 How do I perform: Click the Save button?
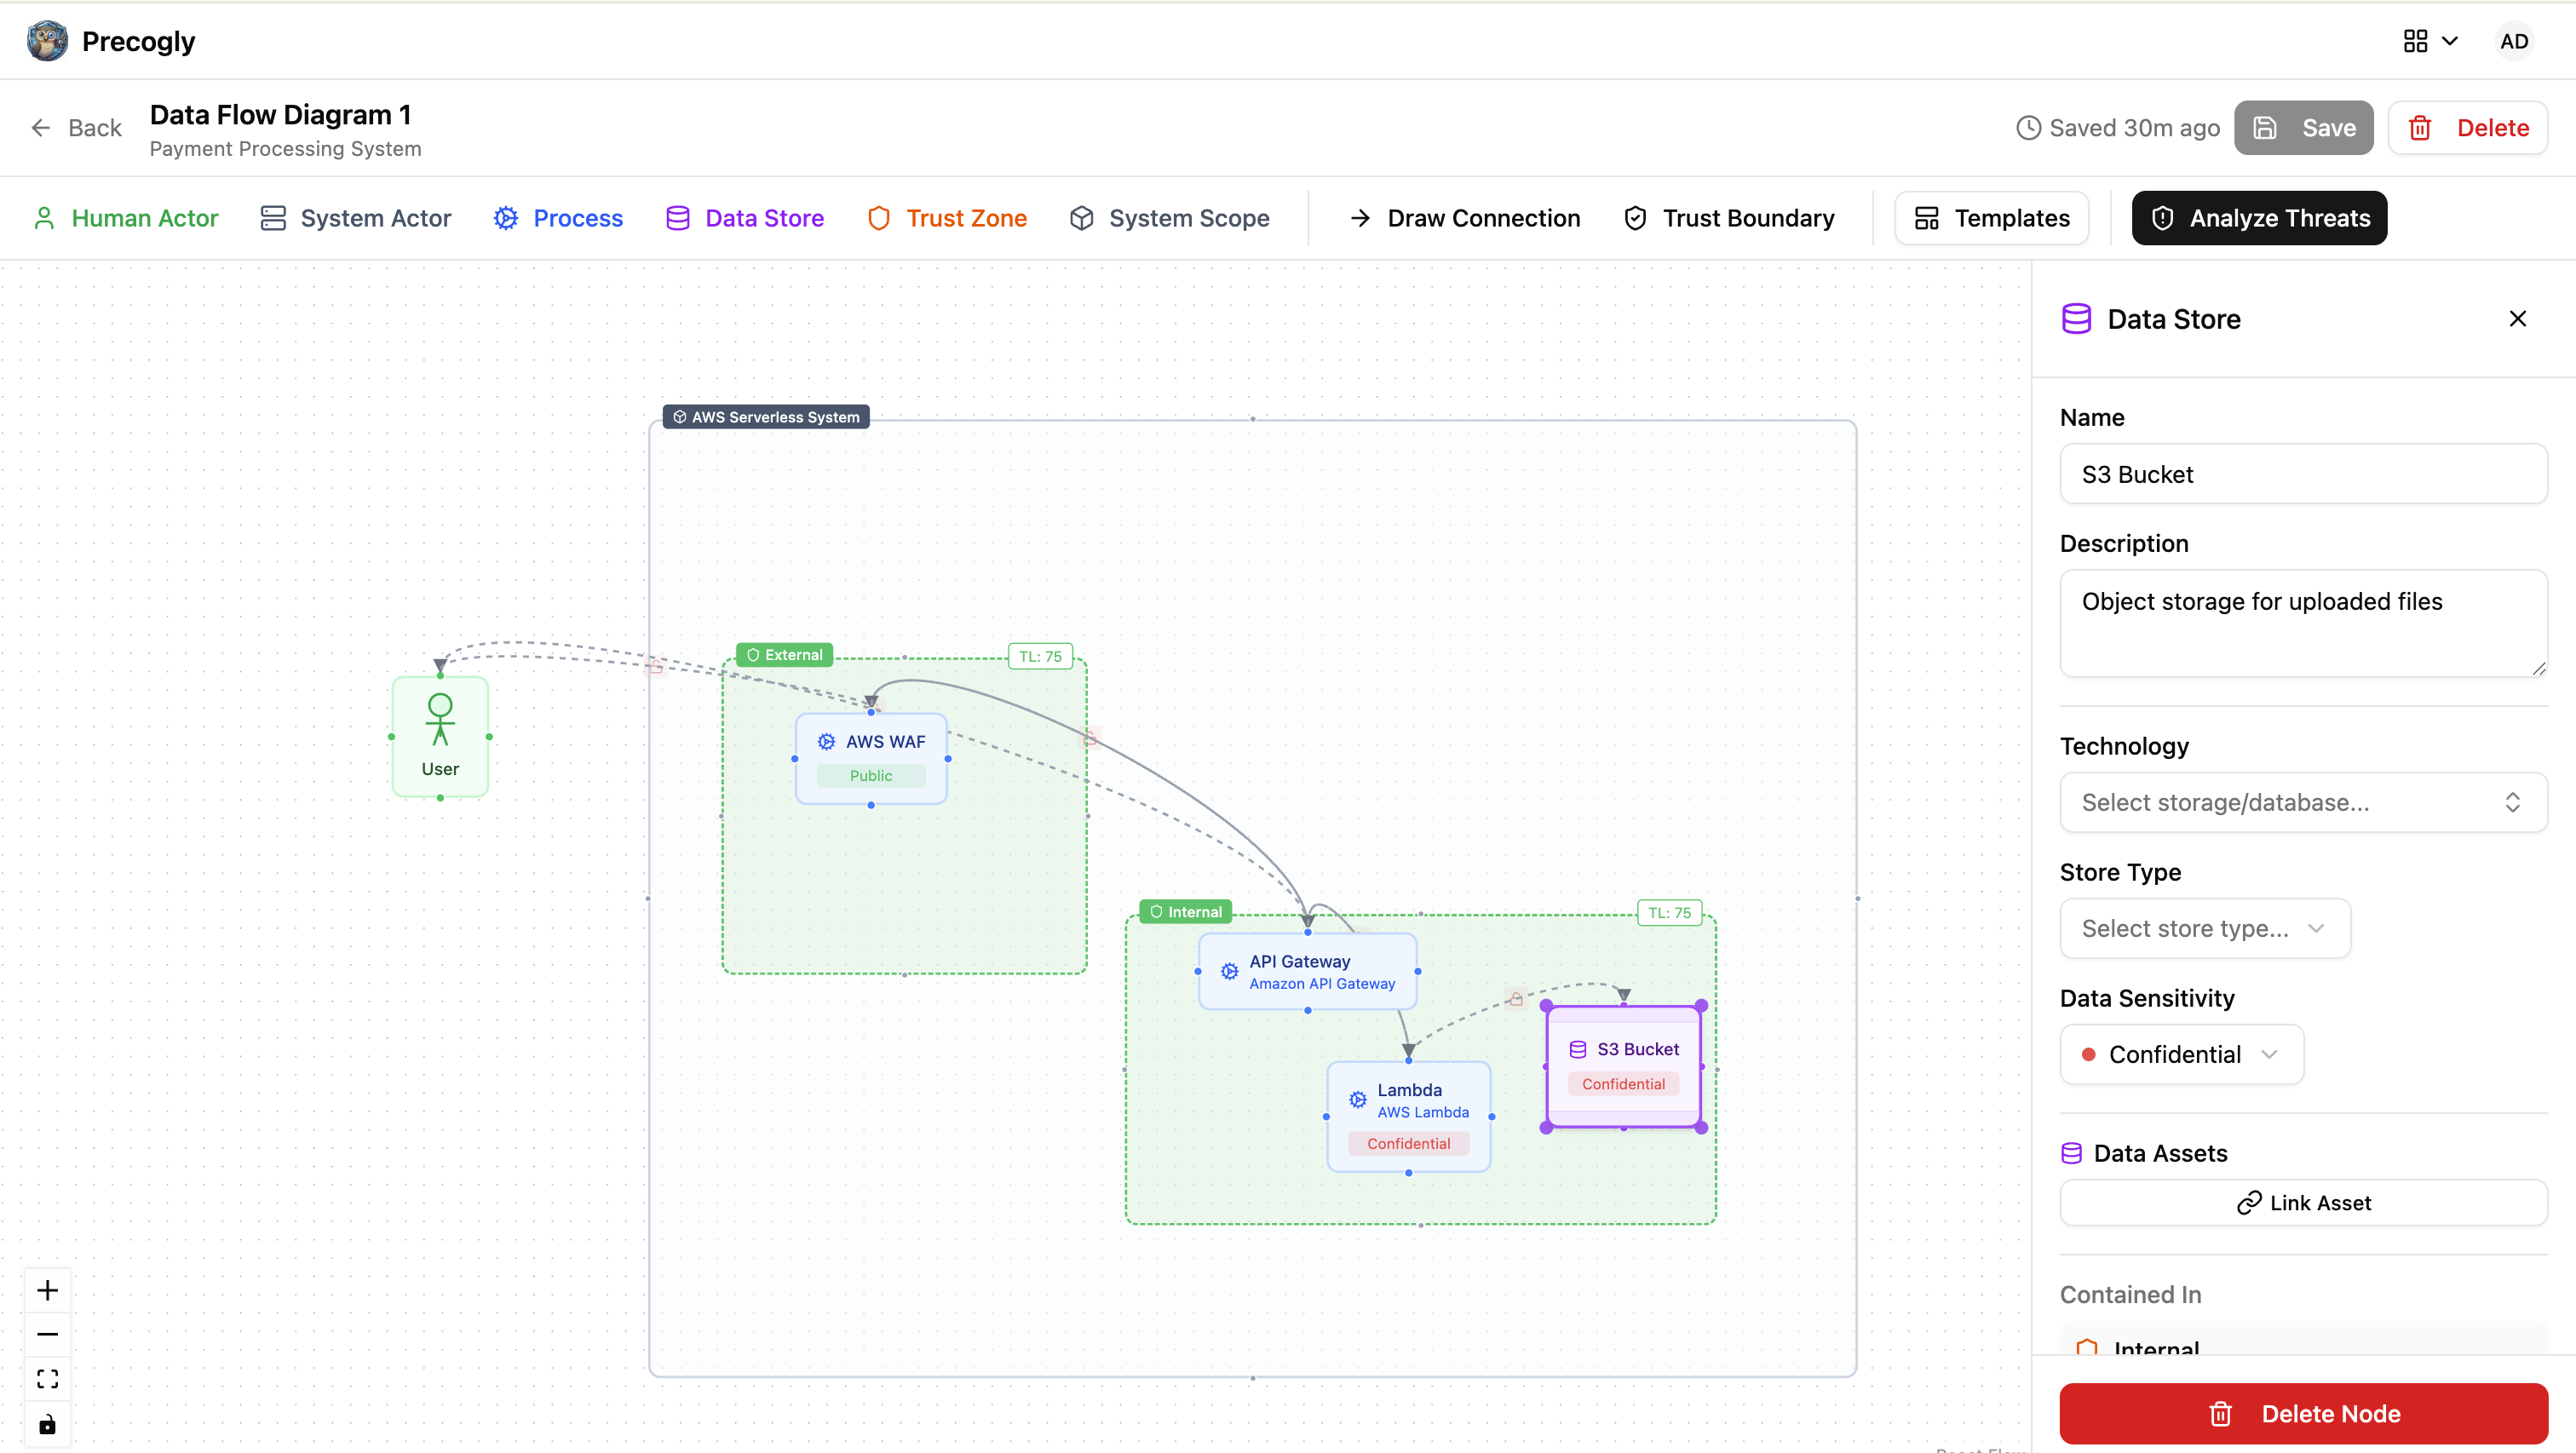(2303, 128)
